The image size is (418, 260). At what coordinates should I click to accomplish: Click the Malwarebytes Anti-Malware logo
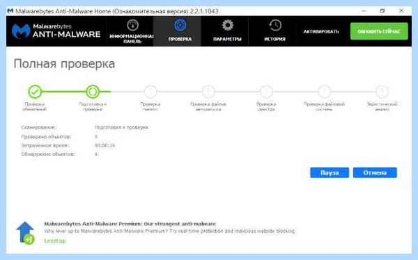[x=56, y=31]
